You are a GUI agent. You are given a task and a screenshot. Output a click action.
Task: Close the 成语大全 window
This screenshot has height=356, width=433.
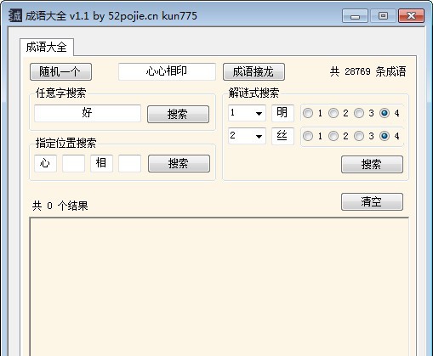click(411, 16)
